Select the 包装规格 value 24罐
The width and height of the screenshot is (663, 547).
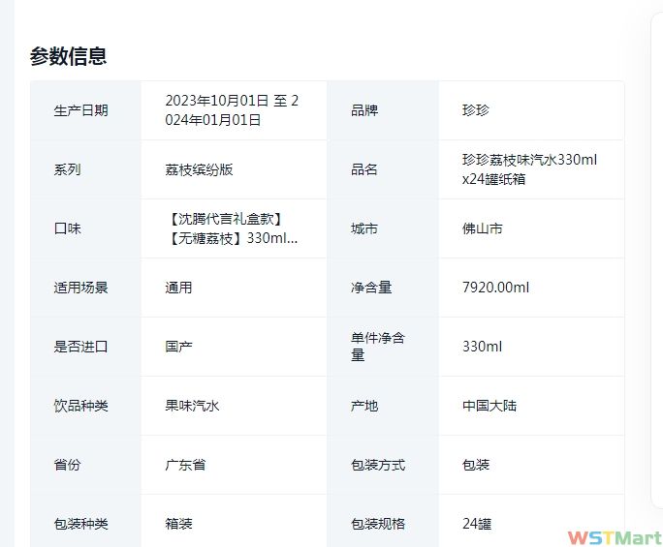pos(477,524)
